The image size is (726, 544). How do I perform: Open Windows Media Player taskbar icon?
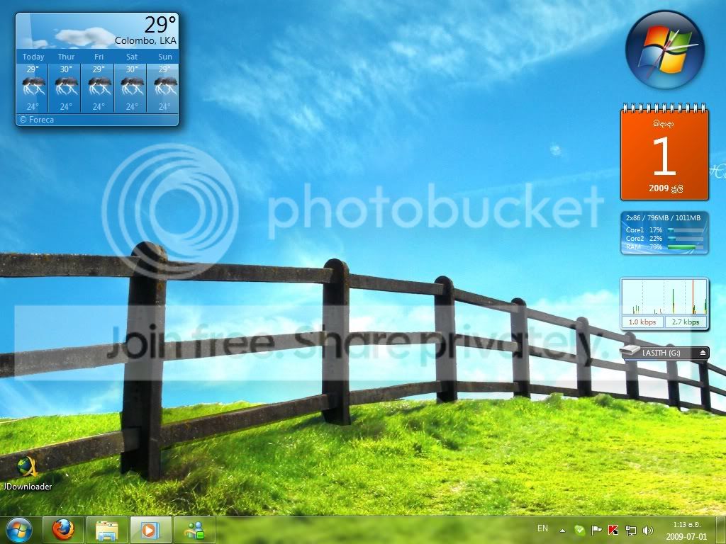click(x=150, y=530)
